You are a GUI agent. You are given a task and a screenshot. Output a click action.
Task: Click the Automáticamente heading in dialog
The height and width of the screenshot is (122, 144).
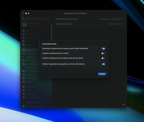pyautogui.click(x=49, y=44)
